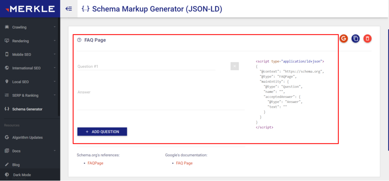Open Google's FAQ Page documentation link
389x181 pixels.
[184, 163]
